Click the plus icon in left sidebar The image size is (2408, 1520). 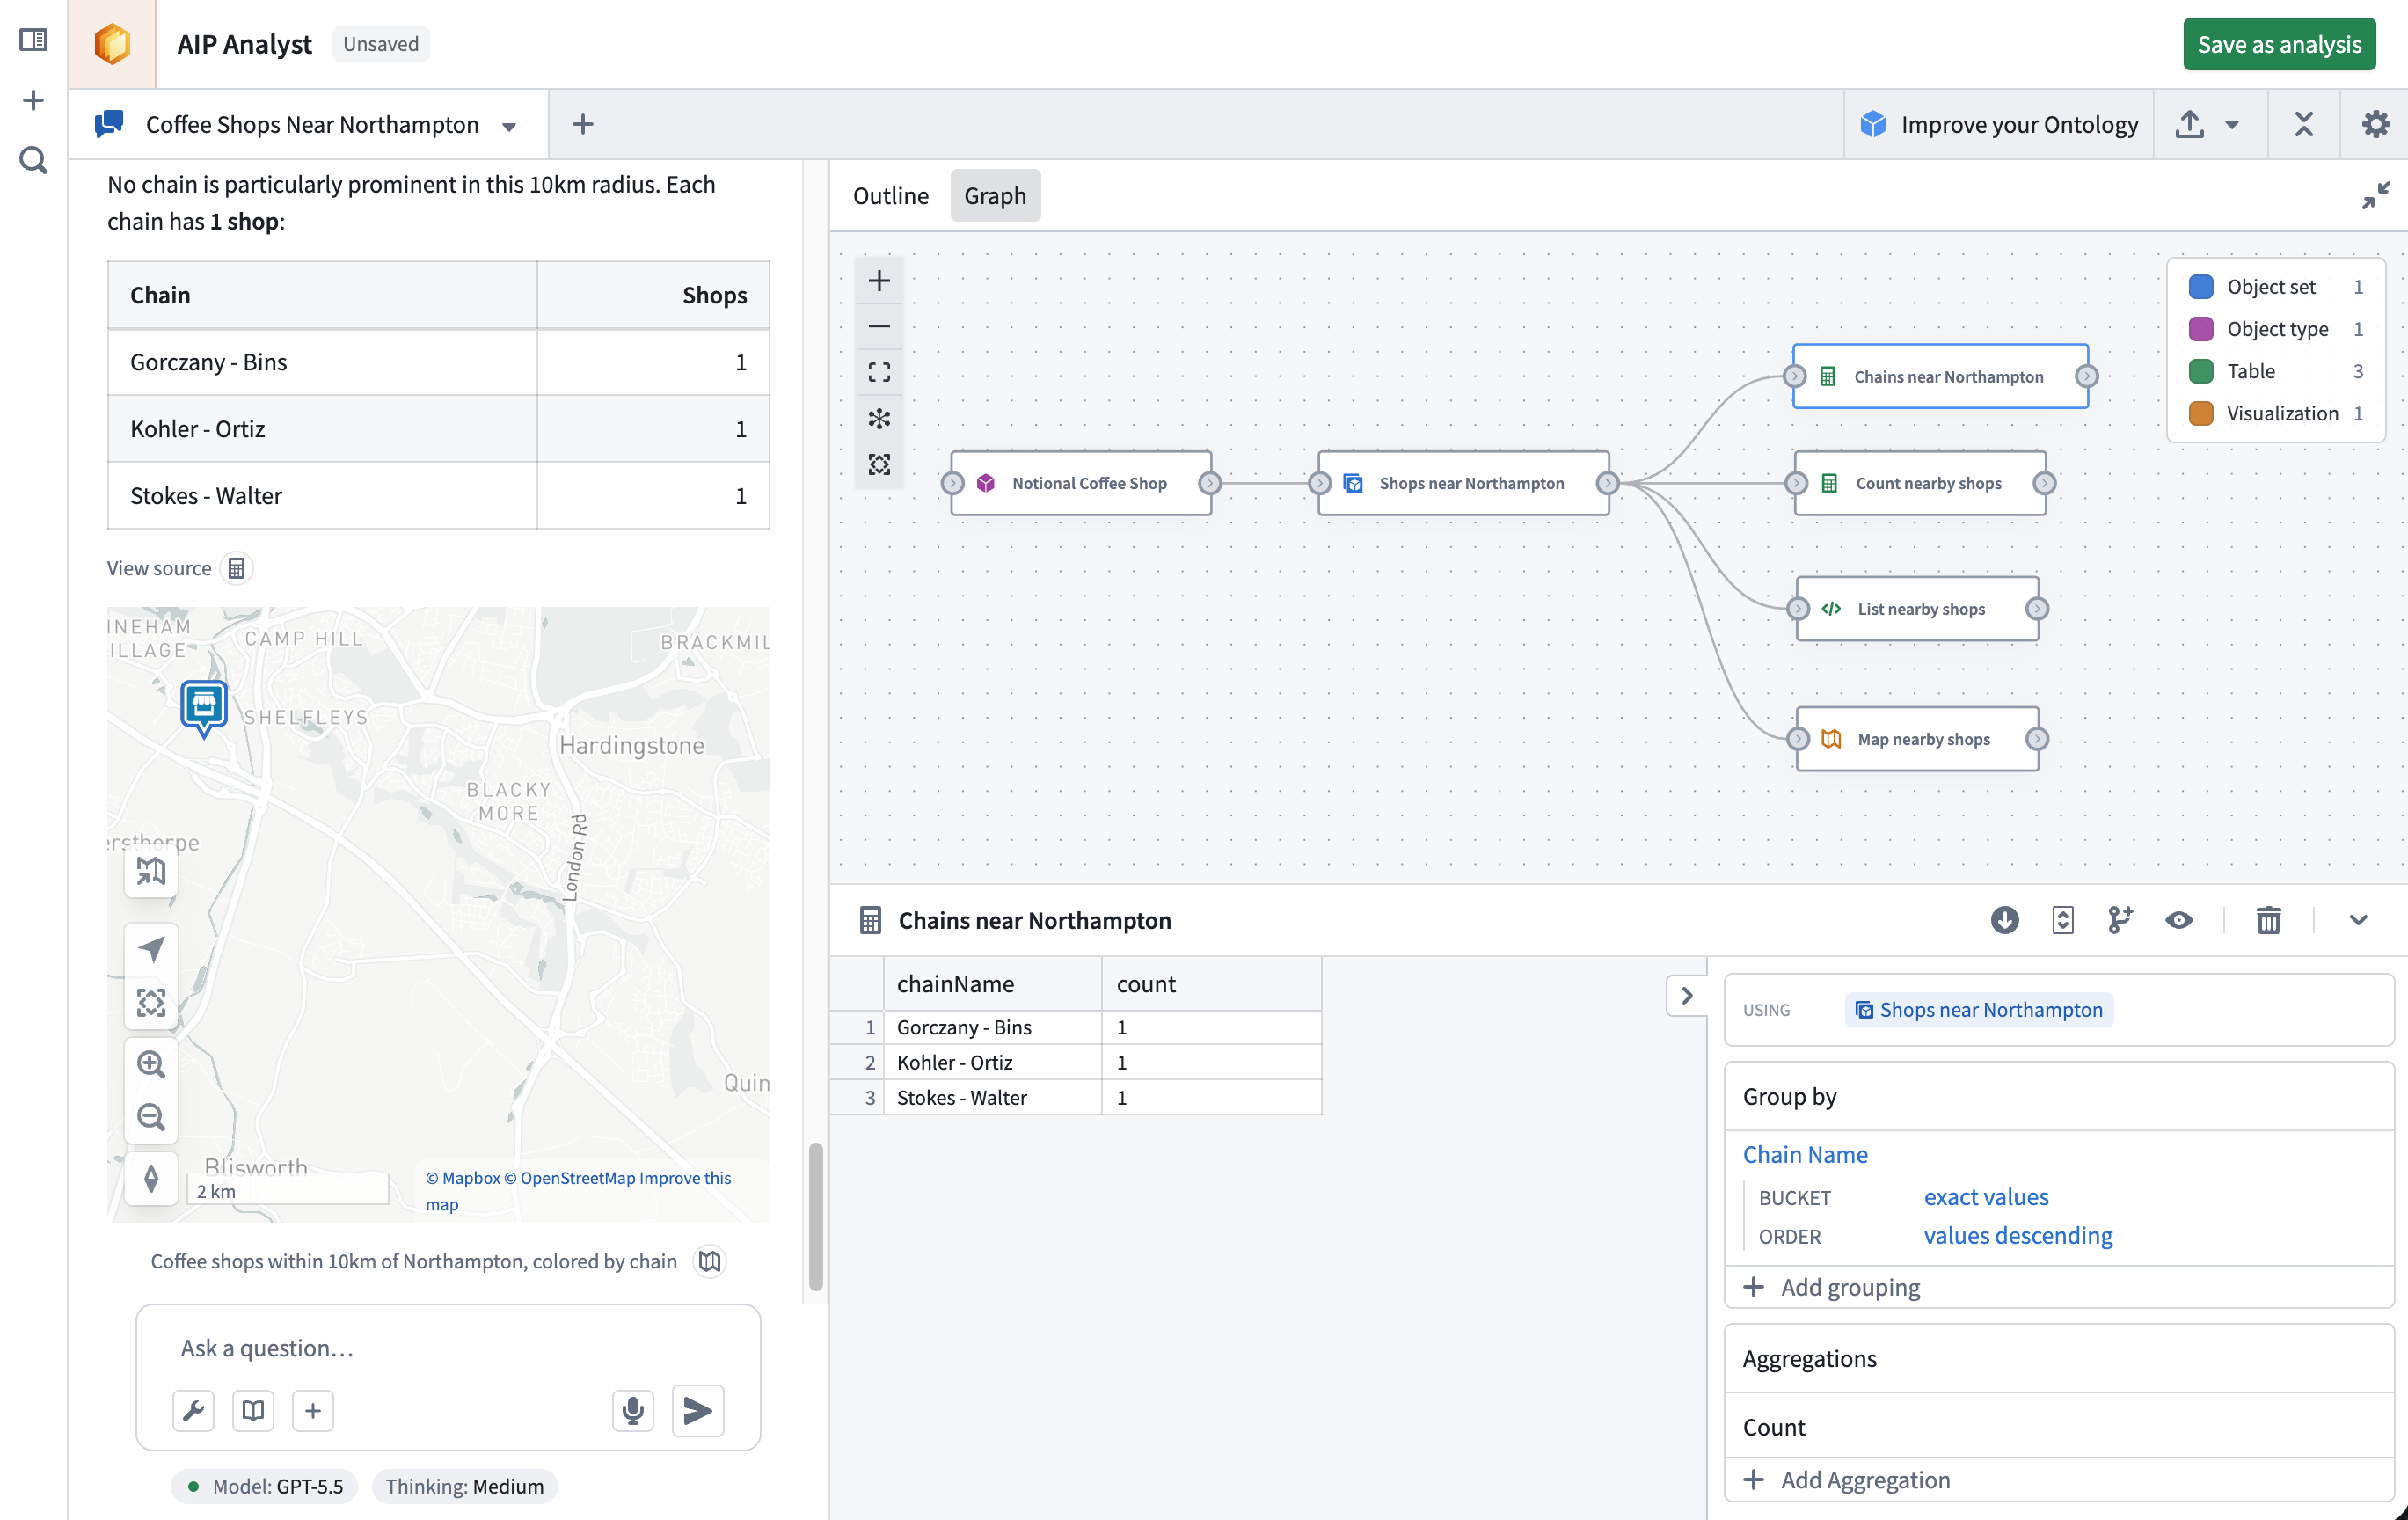pos(33,100)
